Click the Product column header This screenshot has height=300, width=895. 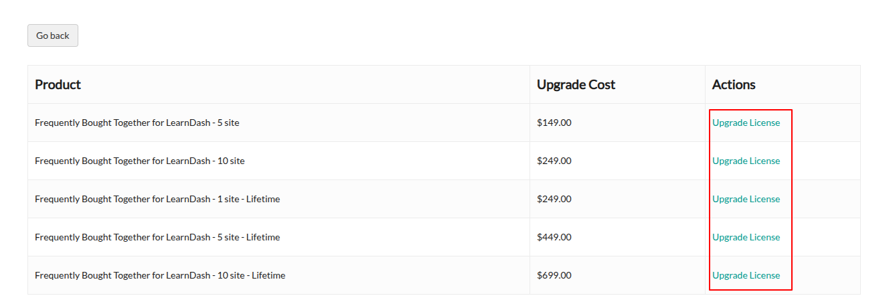[x=58, y=84]
